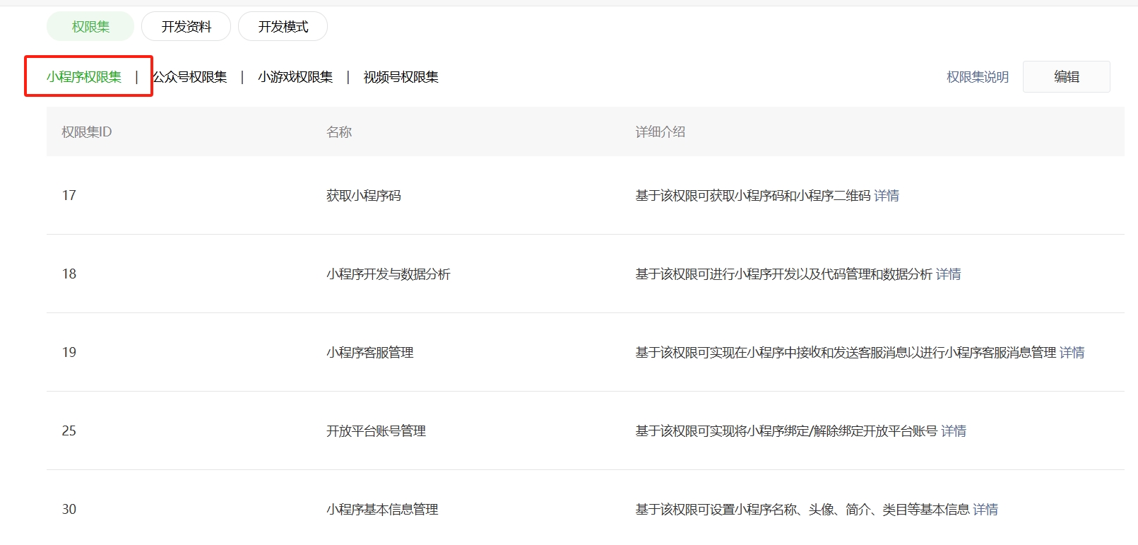
Task: Click the name 小程序客服管理
Action: 370,353
